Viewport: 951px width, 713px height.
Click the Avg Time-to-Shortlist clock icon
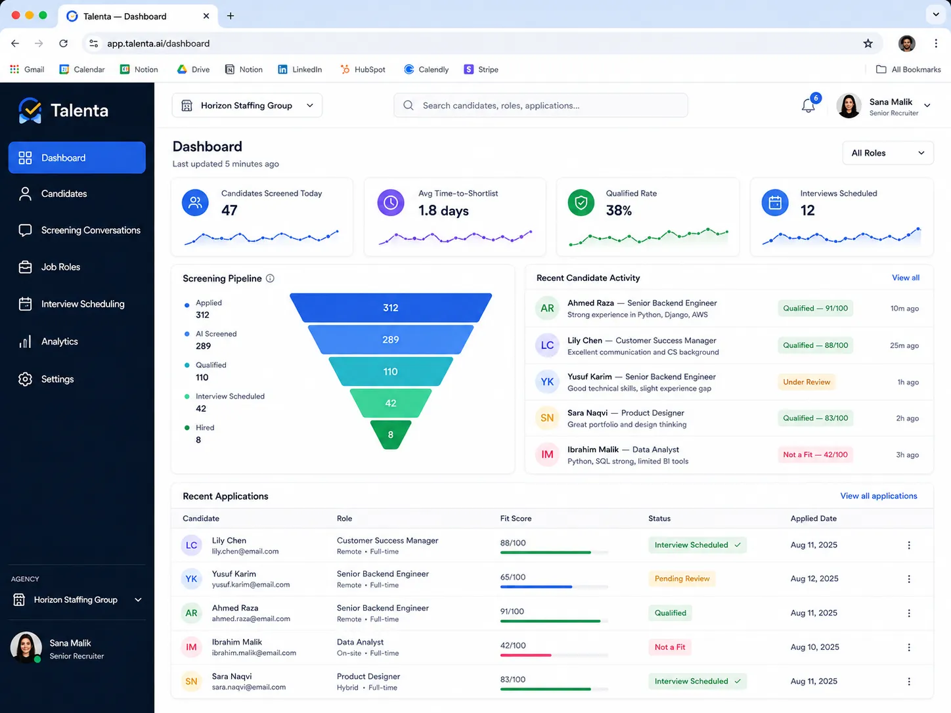click(391, 203)
